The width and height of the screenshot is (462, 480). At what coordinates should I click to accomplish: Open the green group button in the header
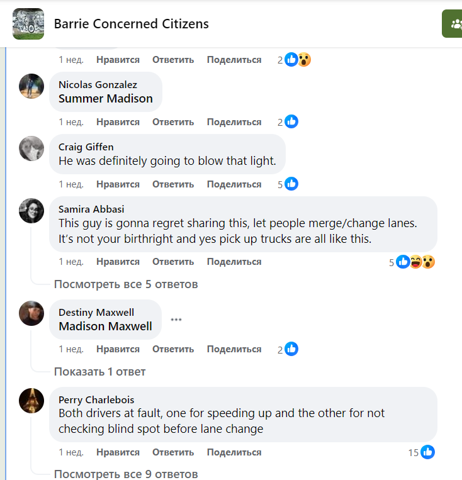(x=453, y=24)
